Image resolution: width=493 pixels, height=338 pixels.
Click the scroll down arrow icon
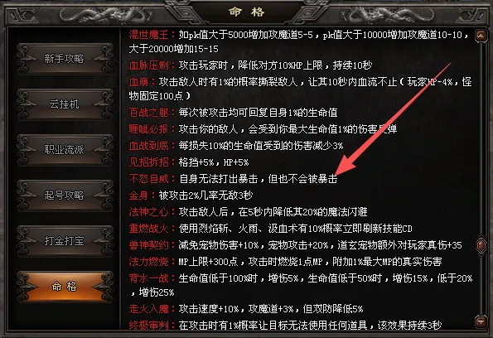point(481,321)
